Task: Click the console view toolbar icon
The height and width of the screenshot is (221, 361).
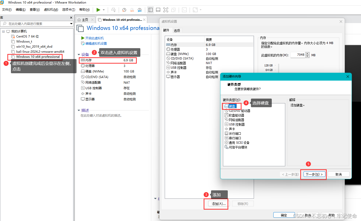Action: pyautogui.click(x=184, y=10)
